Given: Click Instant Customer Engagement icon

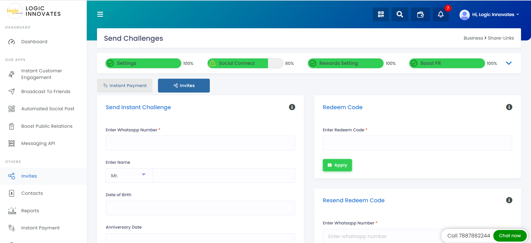Looking at the screenshot, I should click(x=12, y=74).
